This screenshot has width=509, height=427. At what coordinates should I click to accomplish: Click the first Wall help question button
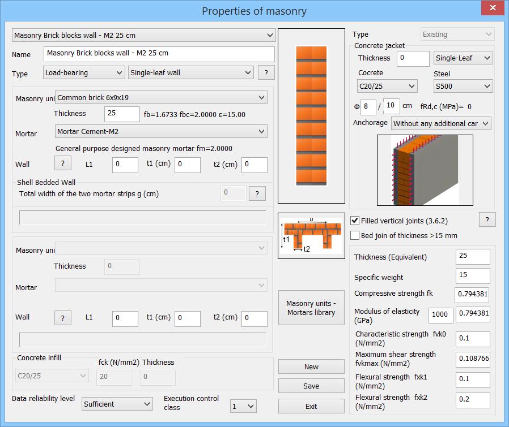coord(63,163)
